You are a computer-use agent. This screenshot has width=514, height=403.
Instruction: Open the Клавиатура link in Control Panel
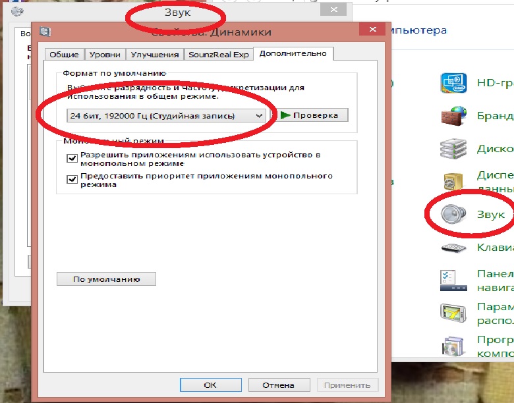click(x=496, y=248)
